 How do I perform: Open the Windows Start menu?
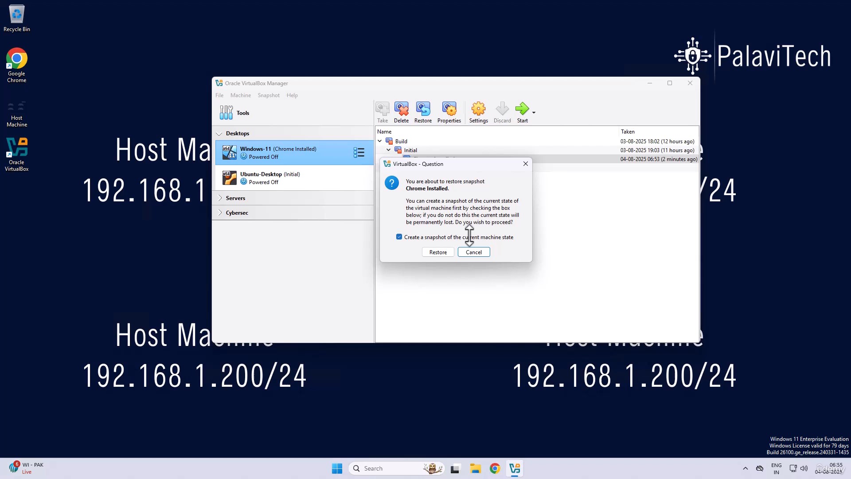(337, 468)
